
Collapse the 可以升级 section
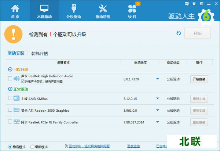[10, 69]
